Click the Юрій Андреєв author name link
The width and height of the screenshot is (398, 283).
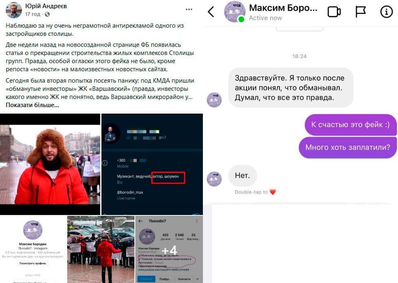coord(46,6)
